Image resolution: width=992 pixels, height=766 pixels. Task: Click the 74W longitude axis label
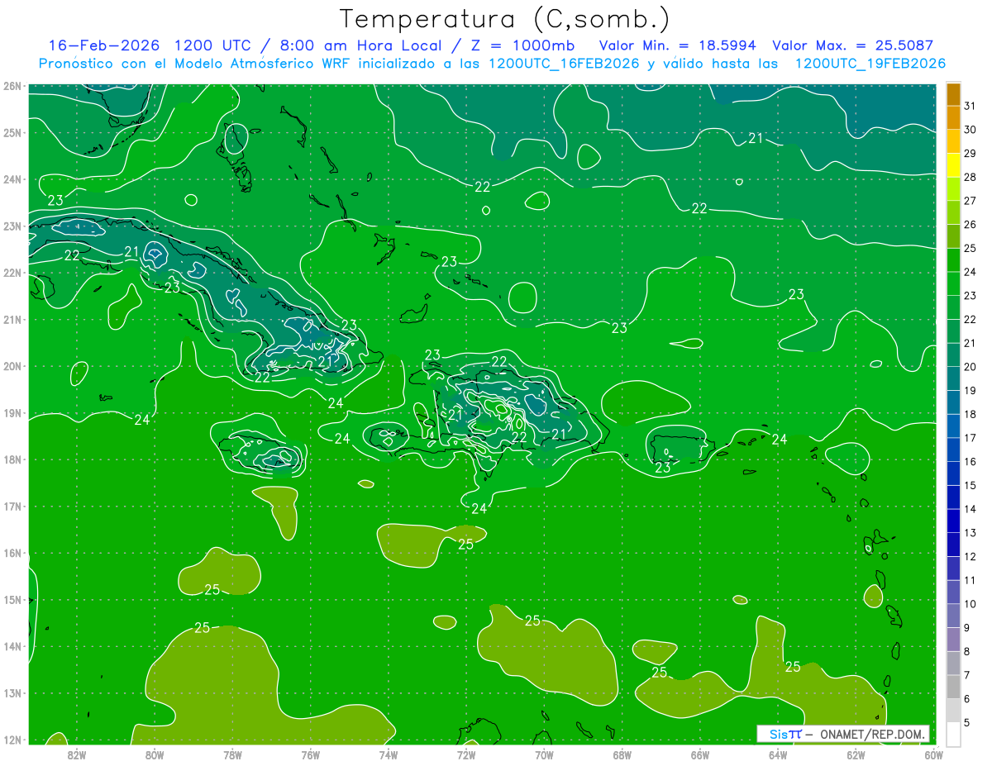[389, 754]
